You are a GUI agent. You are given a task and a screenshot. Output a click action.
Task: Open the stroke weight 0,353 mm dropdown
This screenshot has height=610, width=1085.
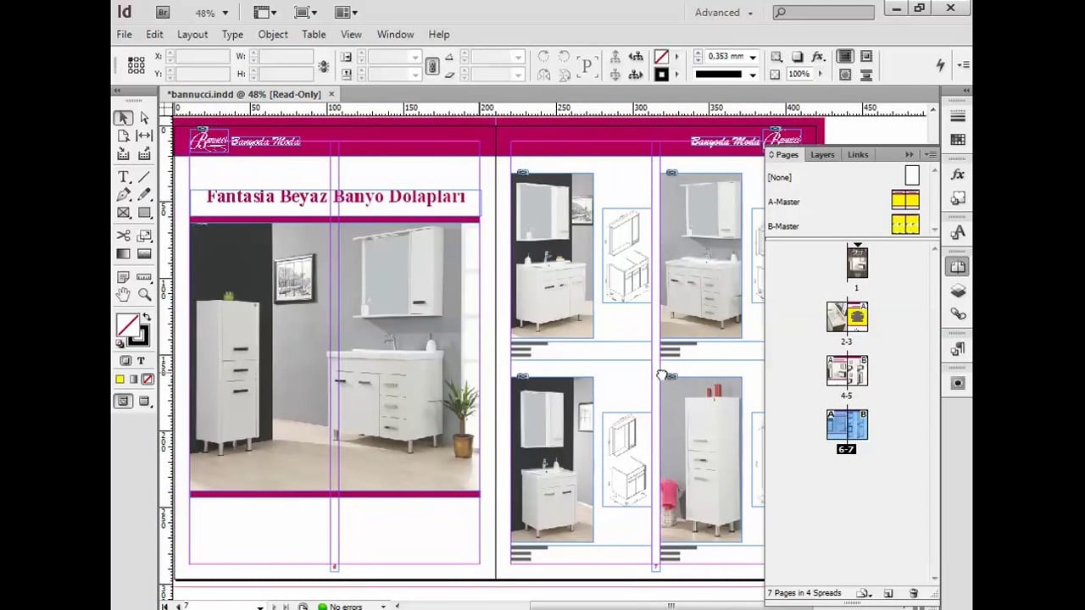753,57
